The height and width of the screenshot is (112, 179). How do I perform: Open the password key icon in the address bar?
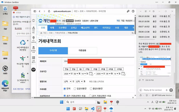pos(128,11)
